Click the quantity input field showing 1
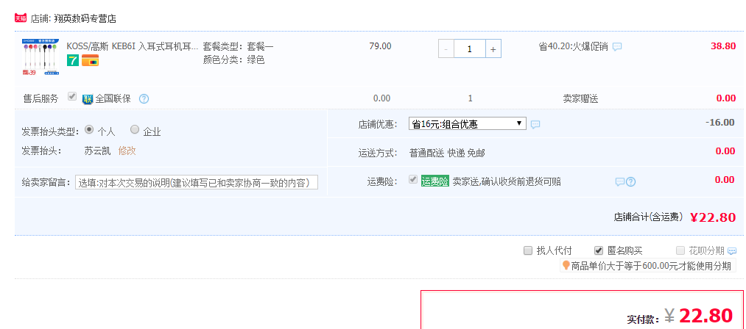 (470, 49)
